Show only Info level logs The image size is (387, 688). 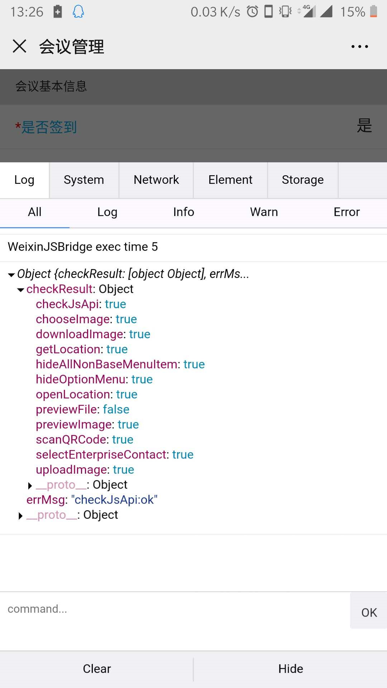pos(183,212)
